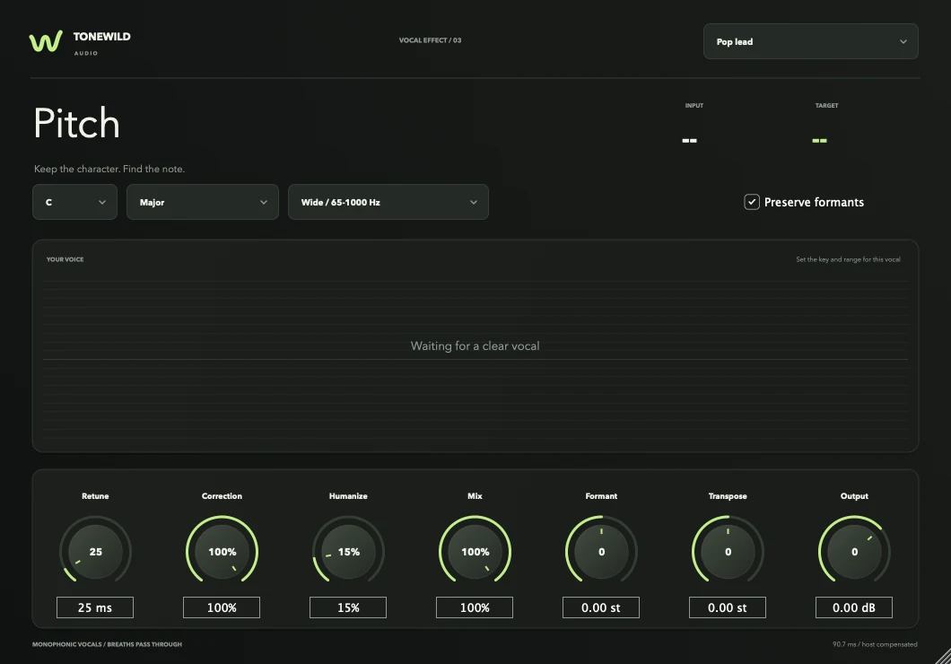Image resolution: width=951 pixels, height=664 pixels.
Task: Click the Transpose 0.00 st value field
Action: click(x=728, y=607)
